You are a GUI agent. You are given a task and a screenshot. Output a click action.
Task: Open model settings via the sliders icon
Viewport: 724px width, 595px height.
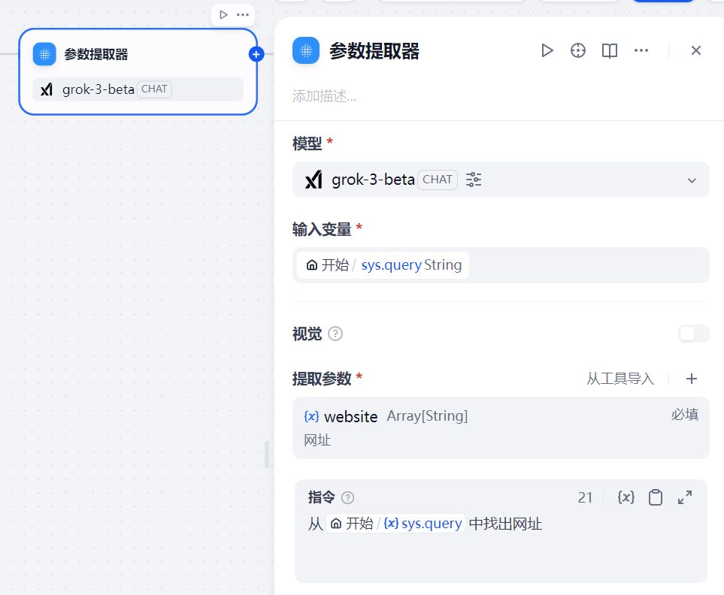point(474,180)
